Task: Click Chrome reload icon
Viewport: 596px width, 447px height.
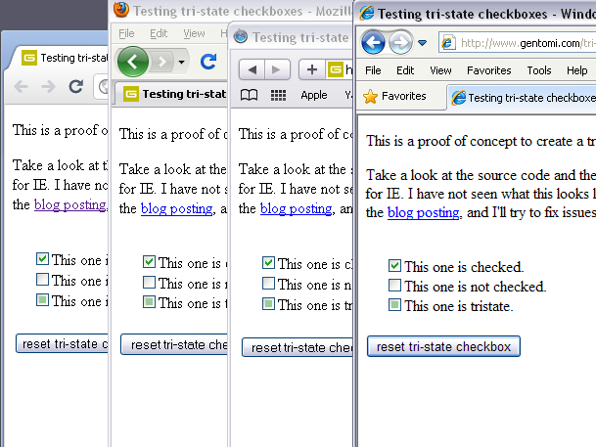Action: (x=75, y=87)
